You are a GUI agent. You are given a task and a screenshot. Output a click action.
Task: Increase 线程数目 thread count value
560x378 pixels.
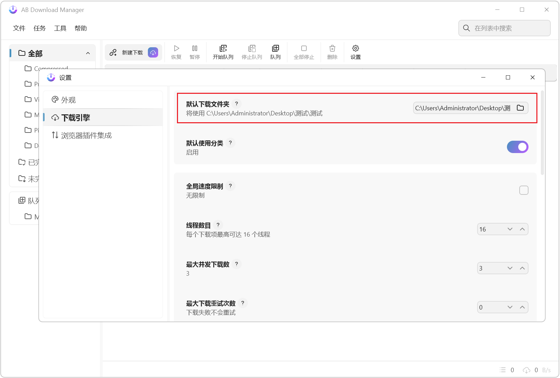coord(522,229)
